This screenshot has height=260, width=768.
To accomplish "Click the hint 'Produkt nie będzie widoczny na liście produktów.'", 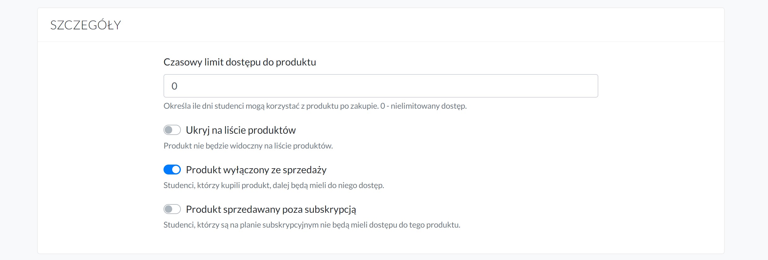I will (248, 146).
